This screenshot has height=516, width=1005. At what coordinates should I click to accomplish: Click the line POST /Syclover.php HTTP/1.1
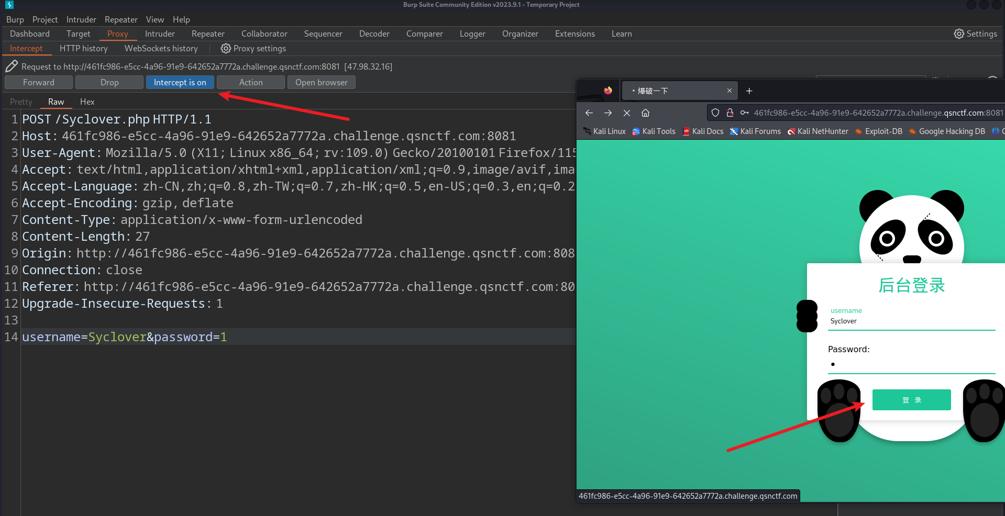point(117,119)
